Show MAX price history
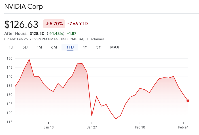This screenshot has height=135, width=199. 115,47
